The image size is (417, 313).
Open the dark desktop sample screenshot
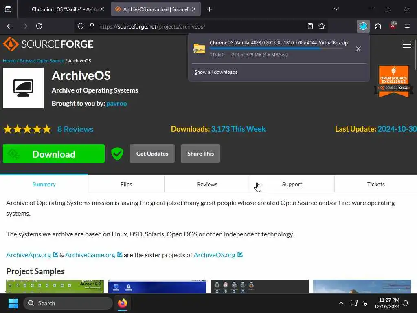pyautogui.click(x=259, y=287)
